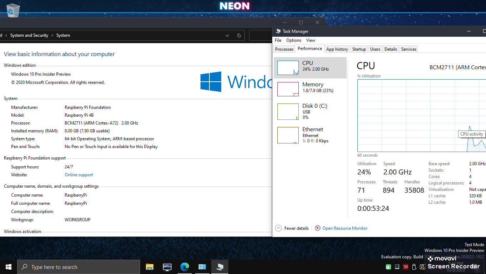Go to the Startup tab

pyautogui.click(x=359, y=49)
